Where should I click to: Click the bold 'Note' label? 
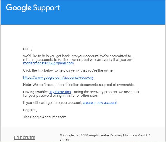[x=27, y=85]
